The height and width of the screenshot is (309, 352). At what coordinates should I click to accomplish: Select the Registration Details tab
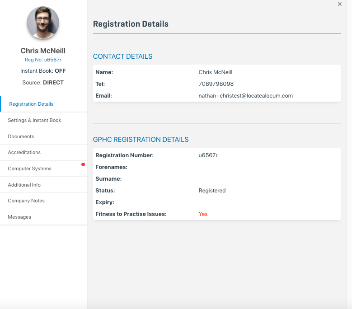point(31,104)
